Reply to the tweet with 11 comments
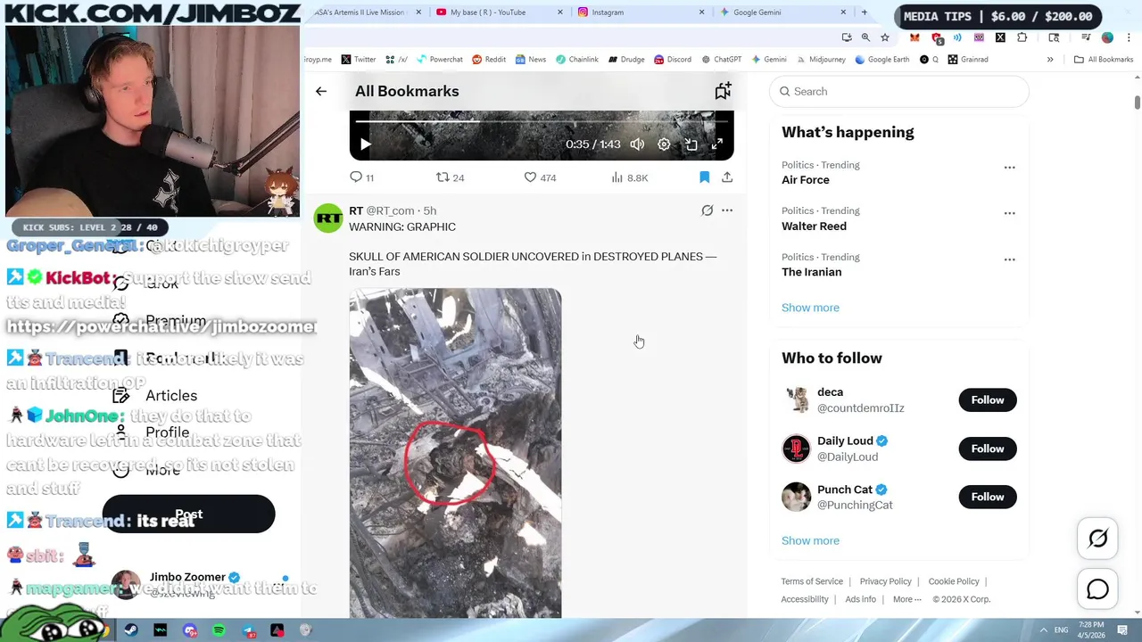 click(361, 177)
